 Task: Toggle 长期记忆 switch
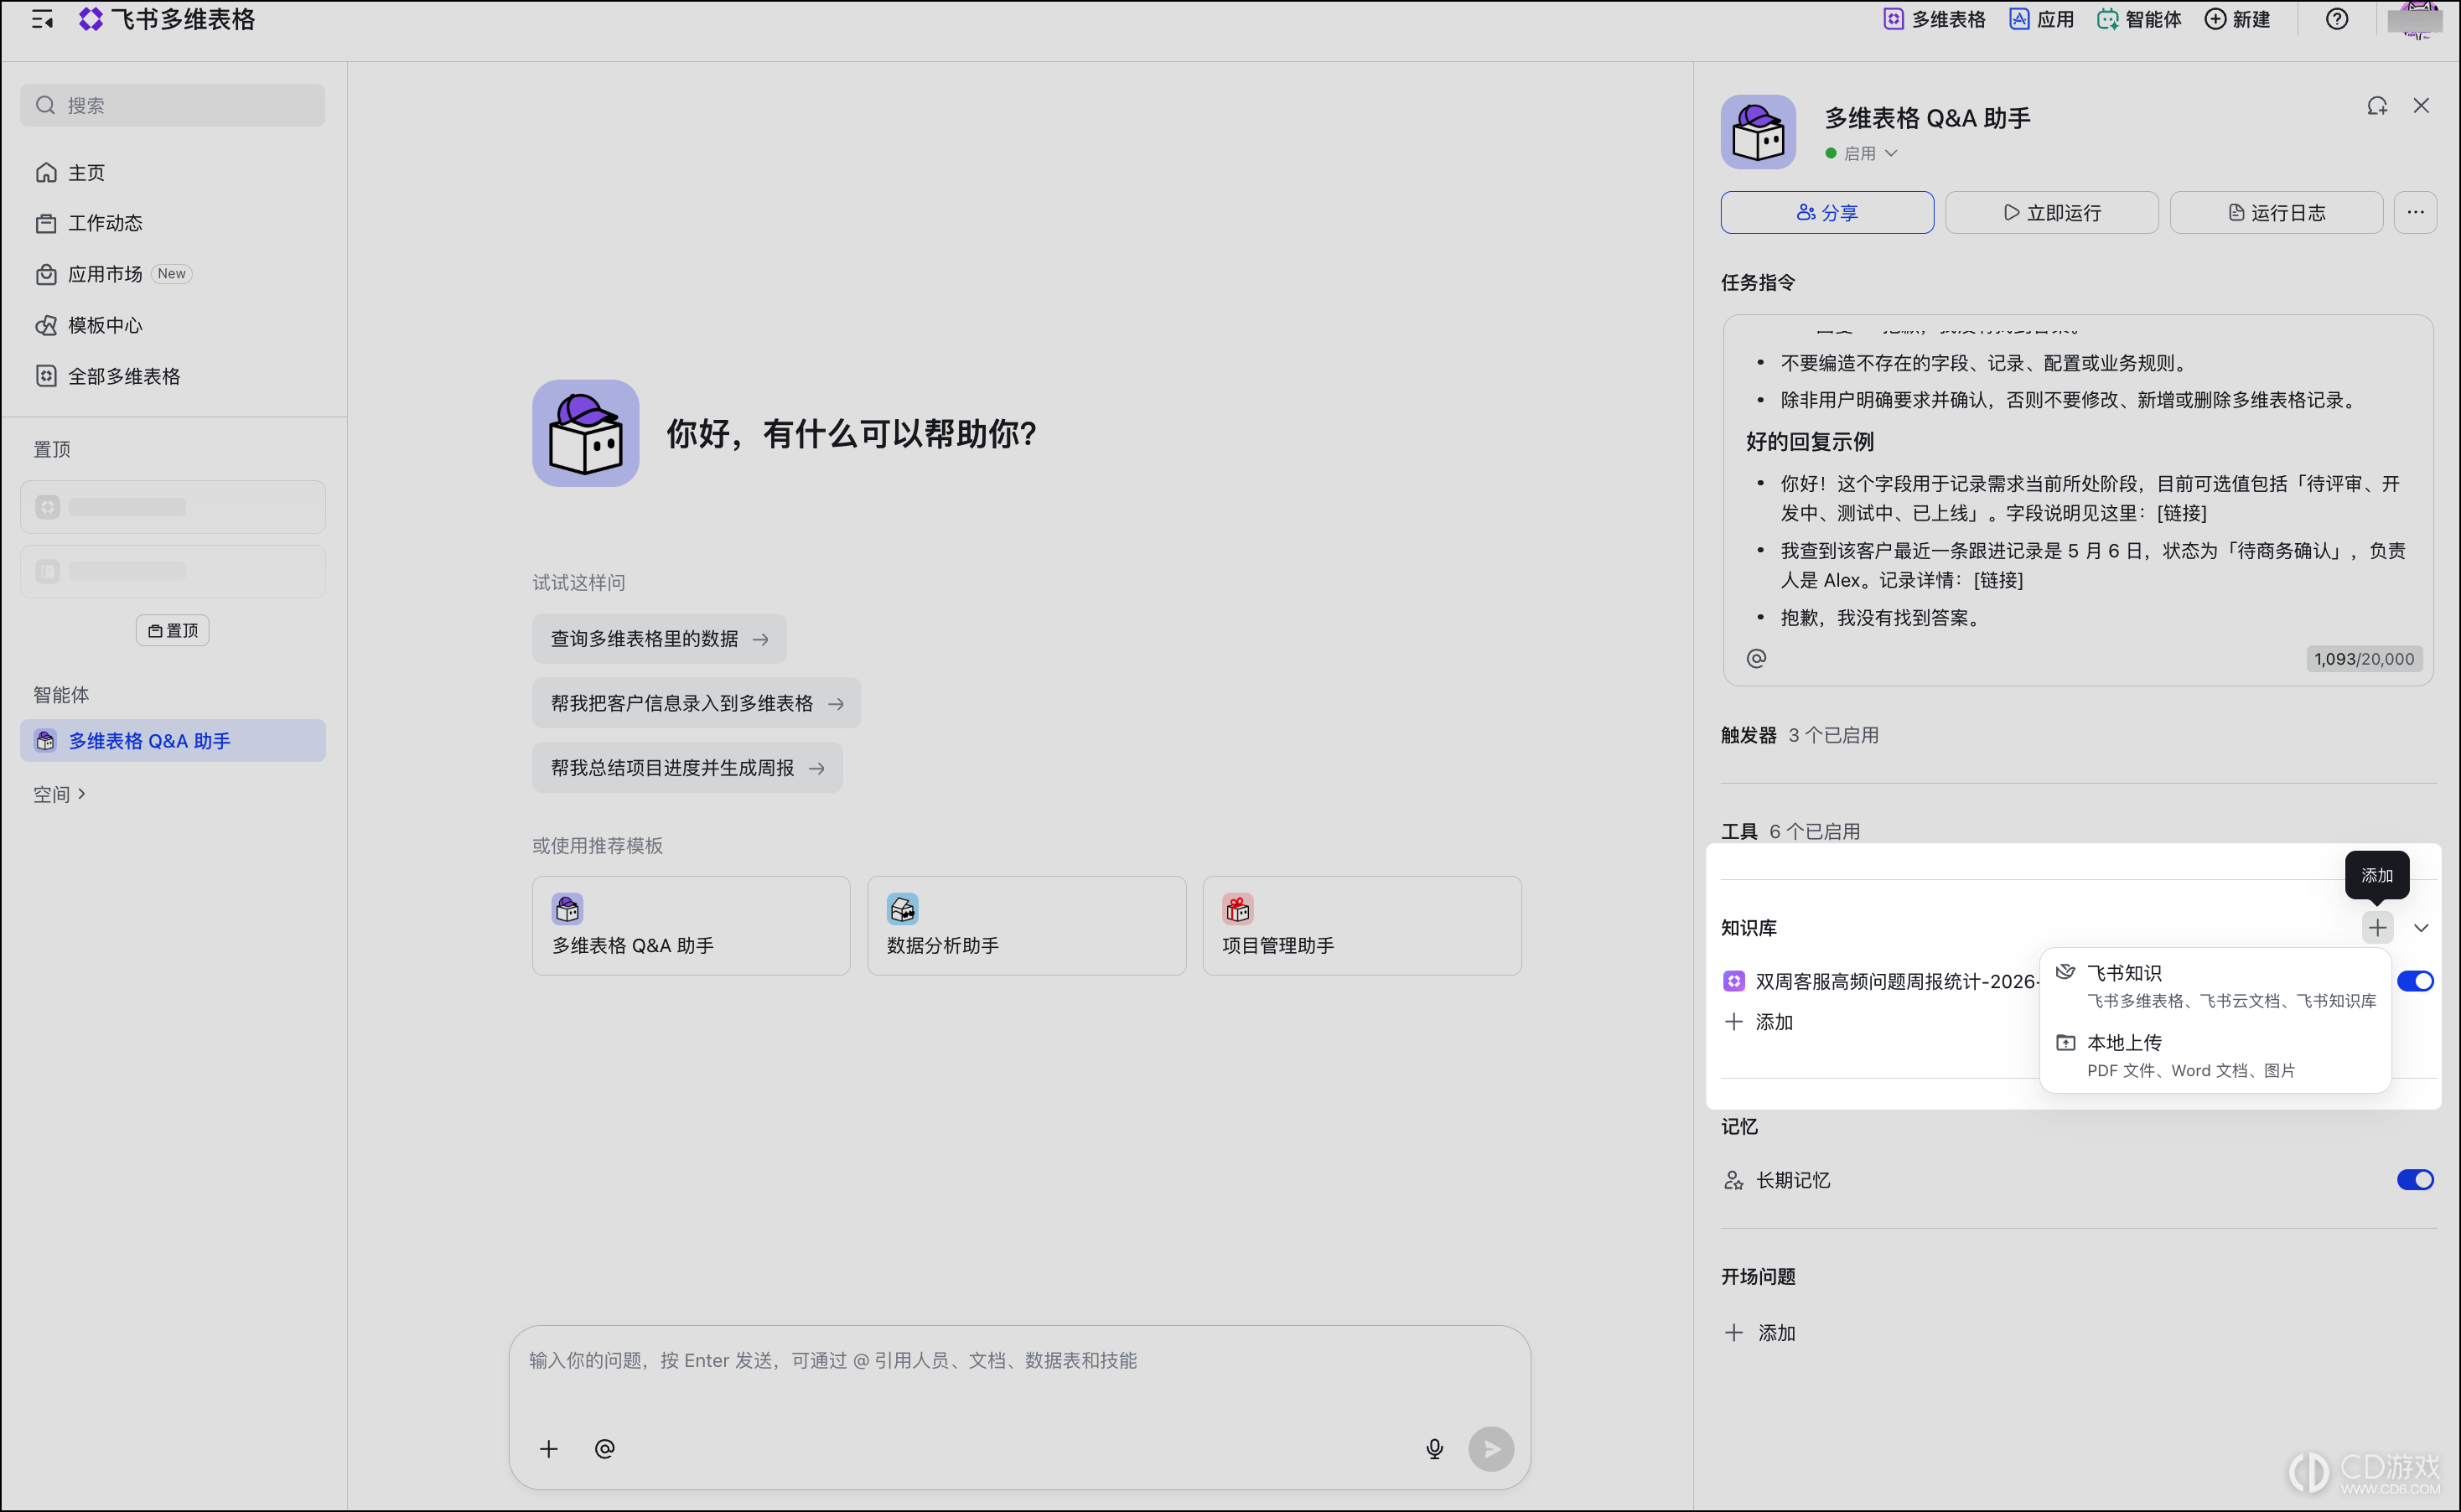2415,1180
